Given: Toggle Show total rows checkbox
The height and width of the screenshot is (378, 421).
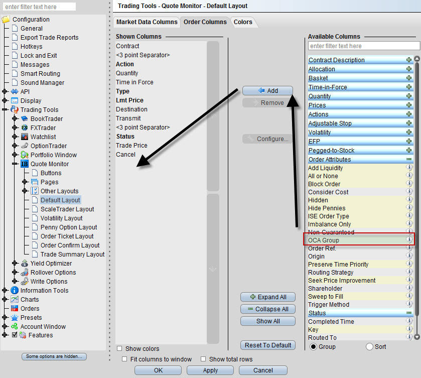Looking at the screenshot, I should [203, 359].
